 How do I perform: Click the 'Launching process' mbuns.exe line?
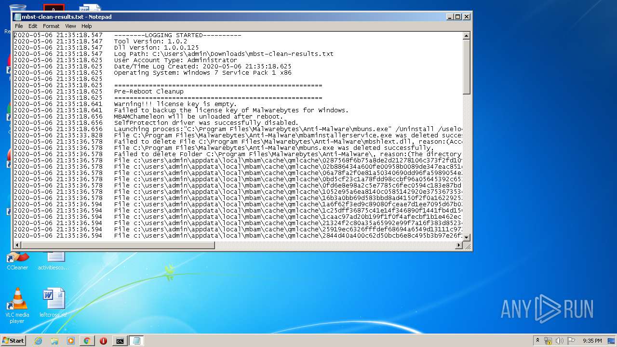coord(288,129)
